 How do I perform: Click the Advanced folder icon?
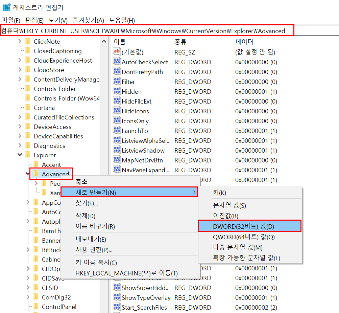coord(36,174)
